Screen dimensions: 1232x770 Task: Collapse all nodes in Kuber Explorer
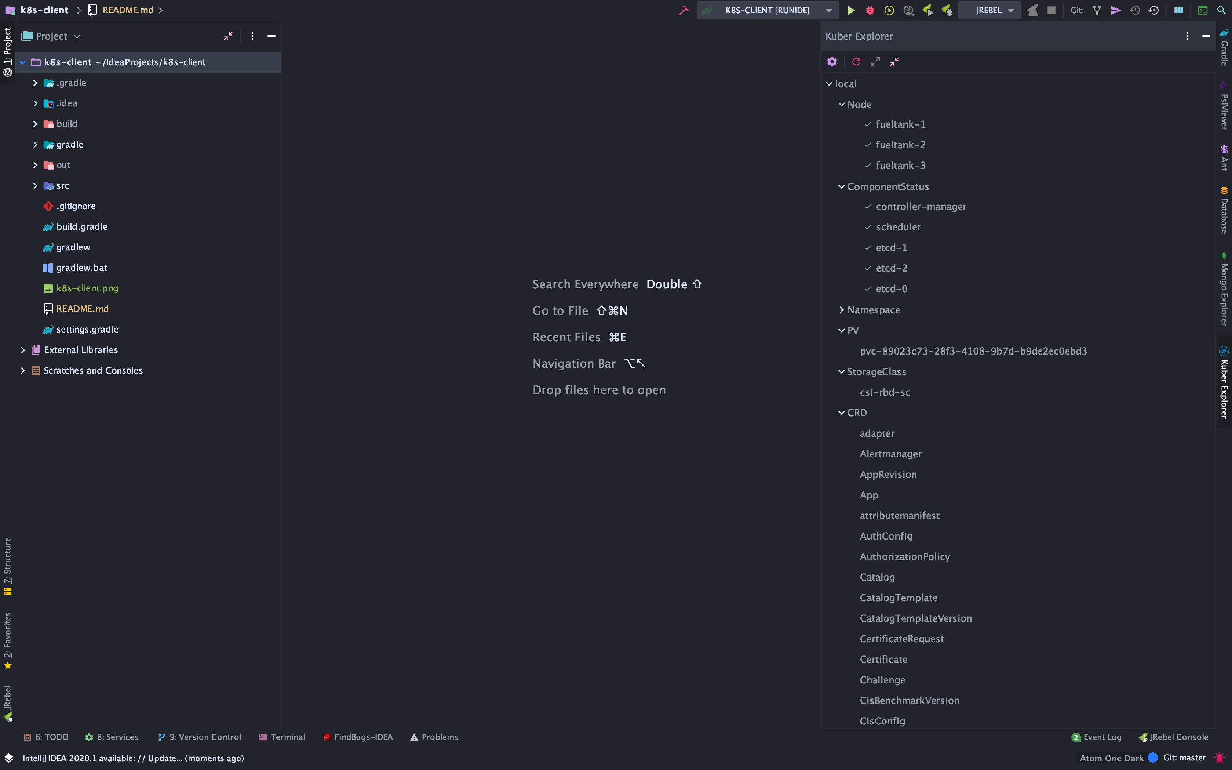[894, 62]
